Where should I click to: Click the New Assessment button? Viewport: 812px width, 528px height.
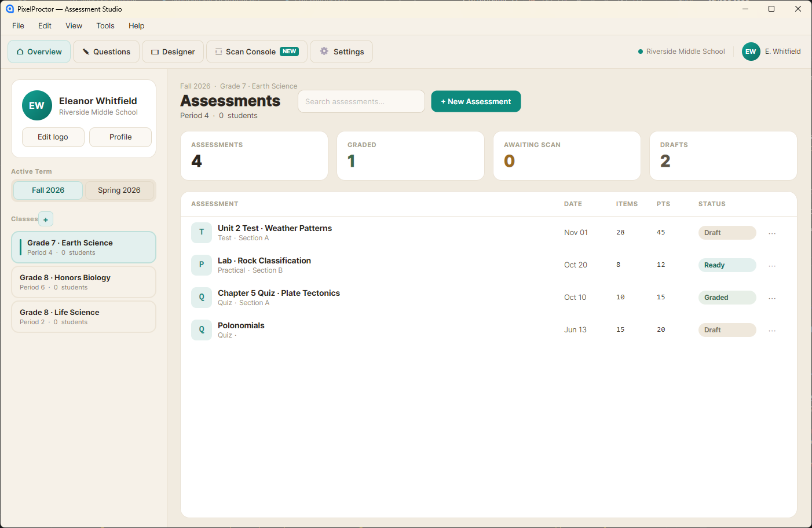(x=476, y=101)
